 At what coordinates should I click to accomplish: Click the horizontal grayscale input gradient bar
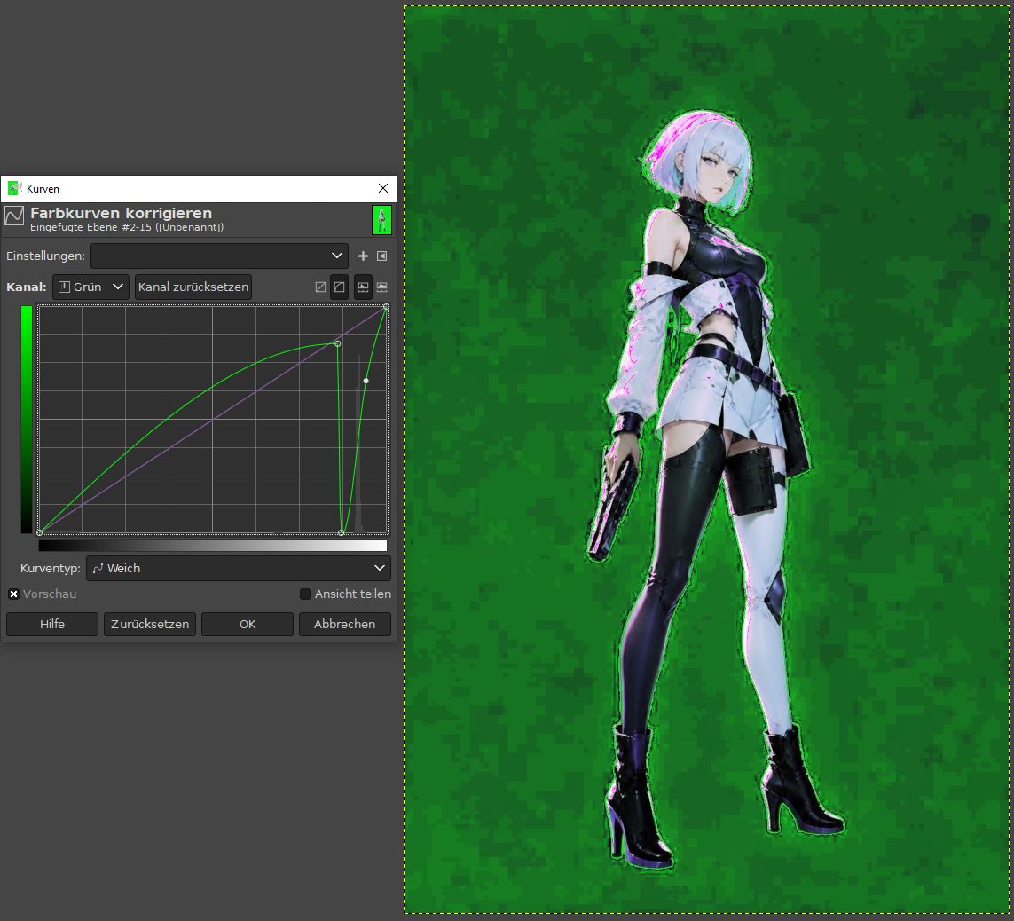(213, 545)
